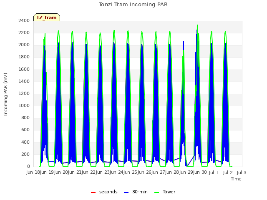
Task: Click the Jun 18 x-axis date label
Action: click(x=33, y=172)
